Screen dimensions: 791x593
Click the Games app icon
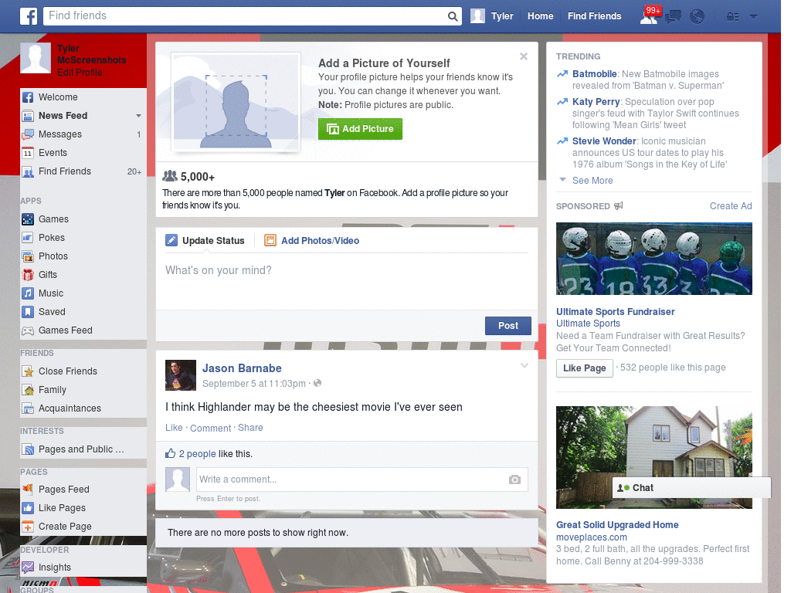pyautogui.click(x=28, y=219)
